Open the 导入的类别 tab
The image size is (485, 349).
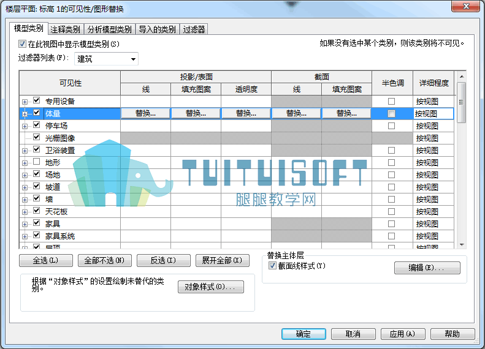coord(157,29)
